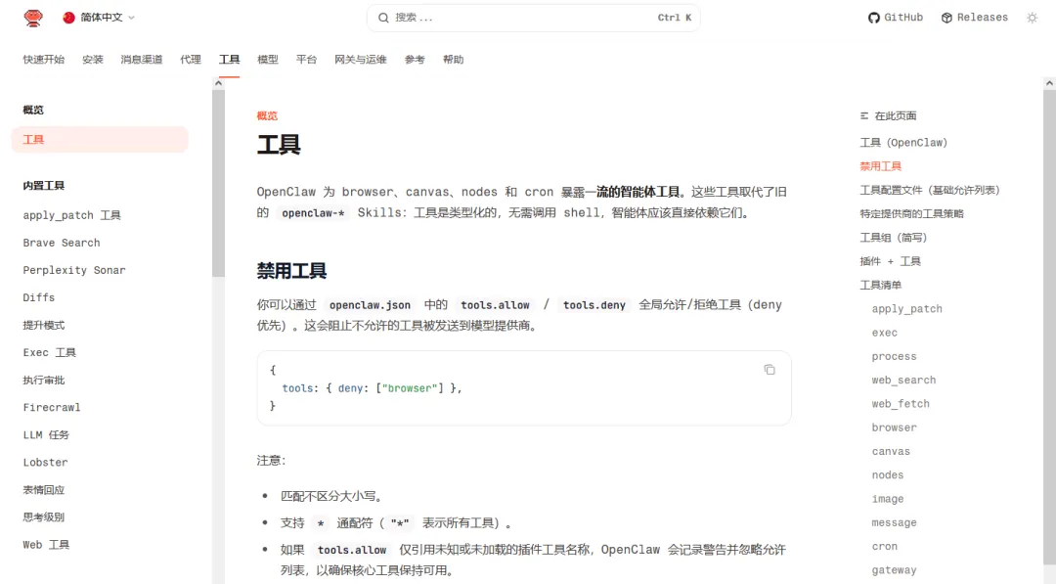The image size is (1056, 584).
Task: Jump to nodes in page outline
Action: [888, 474]
